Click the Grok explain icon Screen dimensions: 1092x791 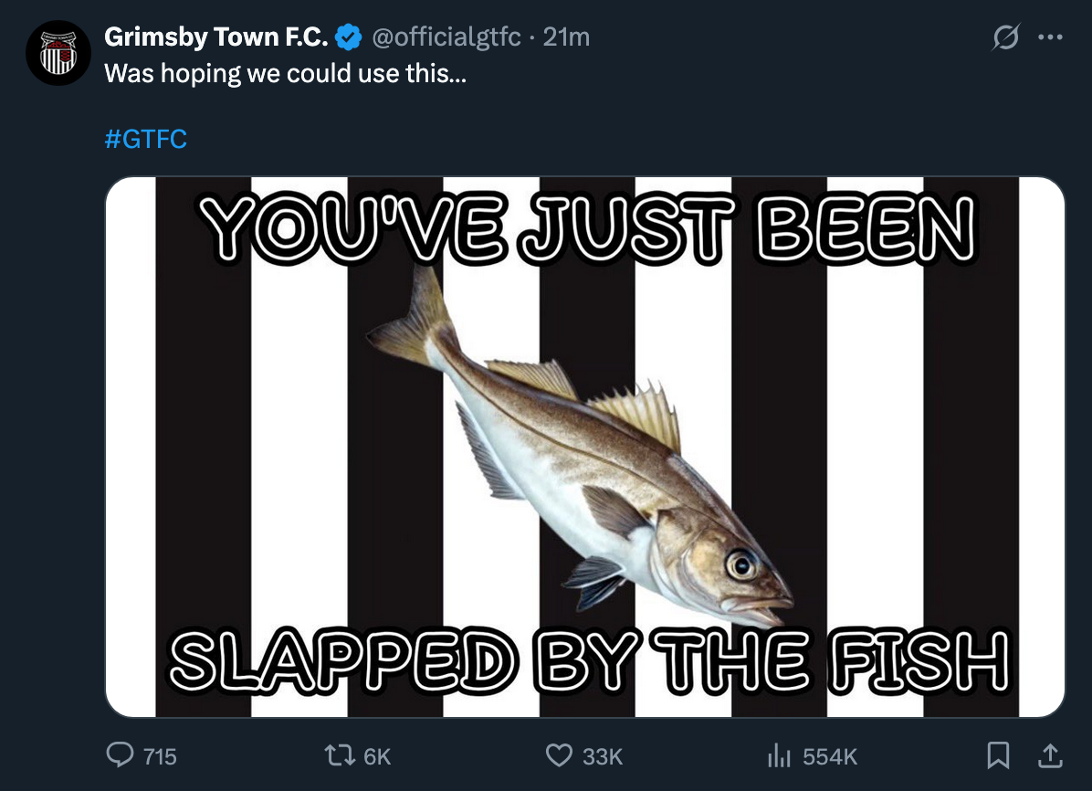1005,38
